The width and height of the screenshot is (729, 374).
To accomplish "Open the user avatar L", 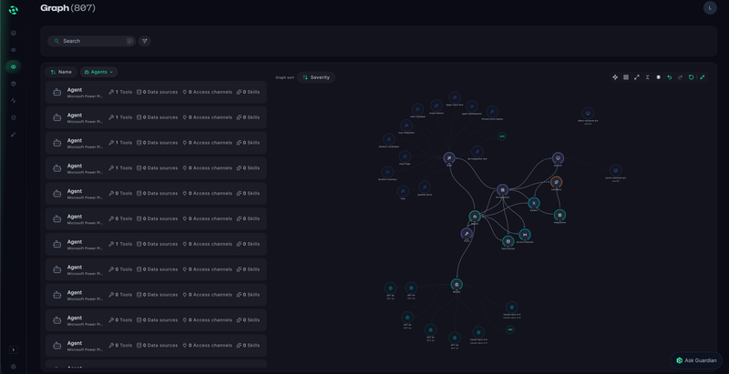I will click(710, 8).
